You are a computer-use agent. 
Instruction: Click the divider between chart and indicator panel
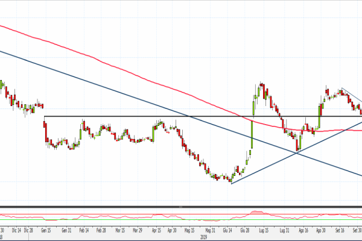coord(181,207)
